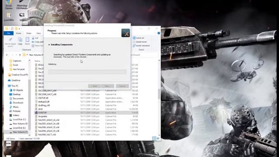This screenshot has height=157, width=279.
Task: Open recent locations dropdown beside forward arrow
Action: 16,55
